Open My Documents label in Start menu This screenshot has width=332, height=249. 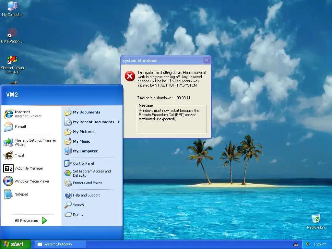pos(87,112)
